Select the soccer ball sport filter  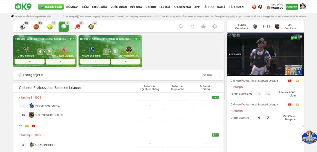23,27
